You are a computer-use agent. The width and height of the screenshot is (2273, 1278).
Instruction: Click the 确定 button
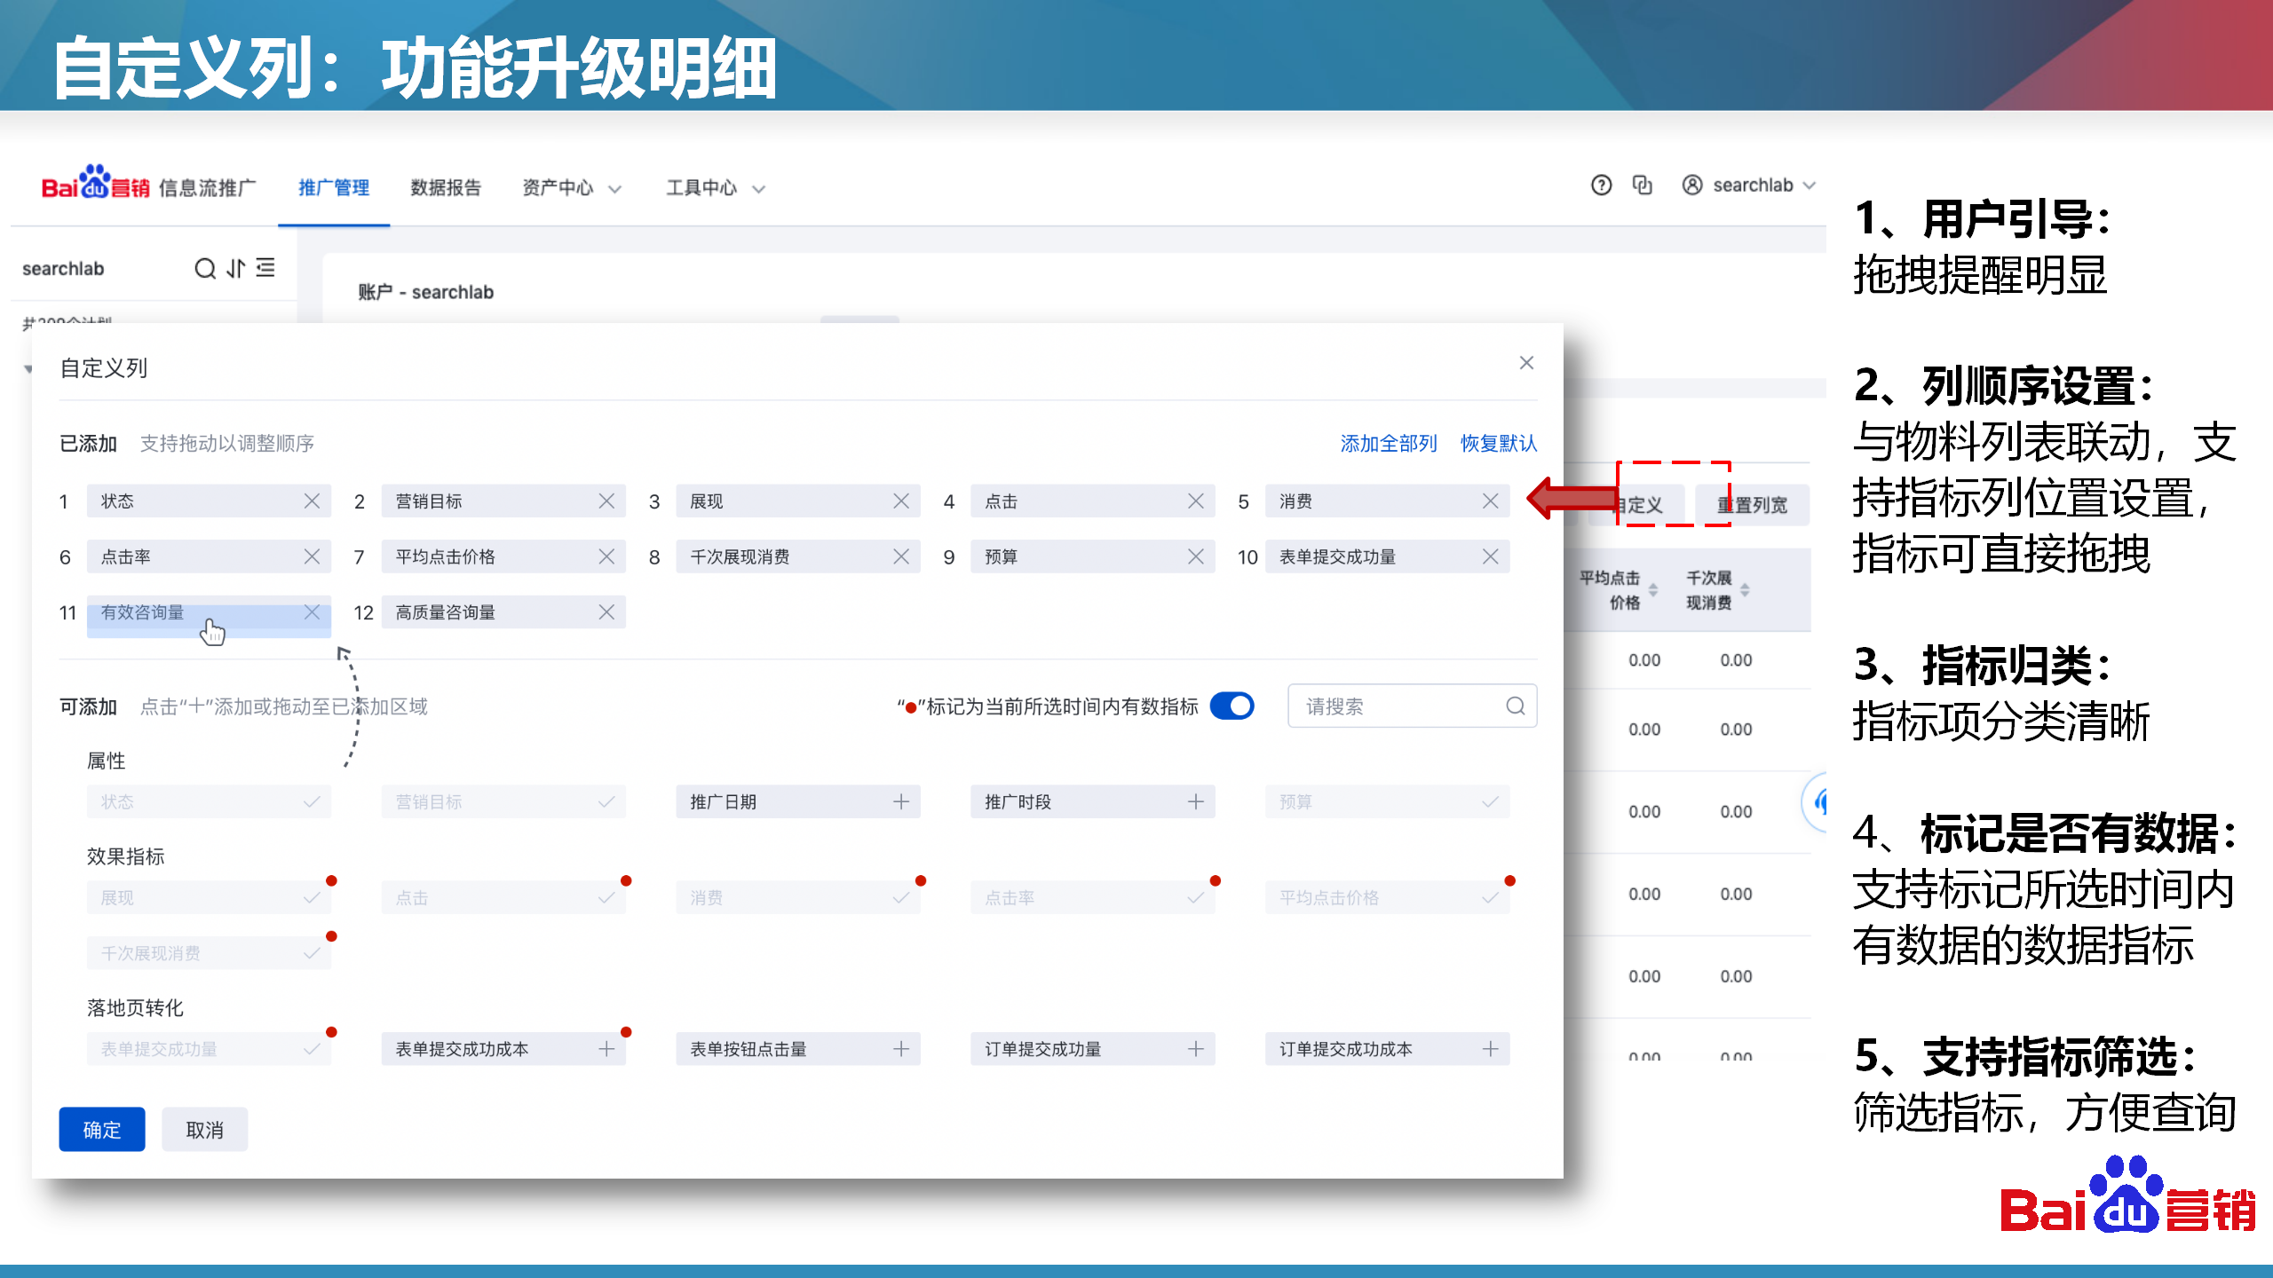[x=102, y=1130]
